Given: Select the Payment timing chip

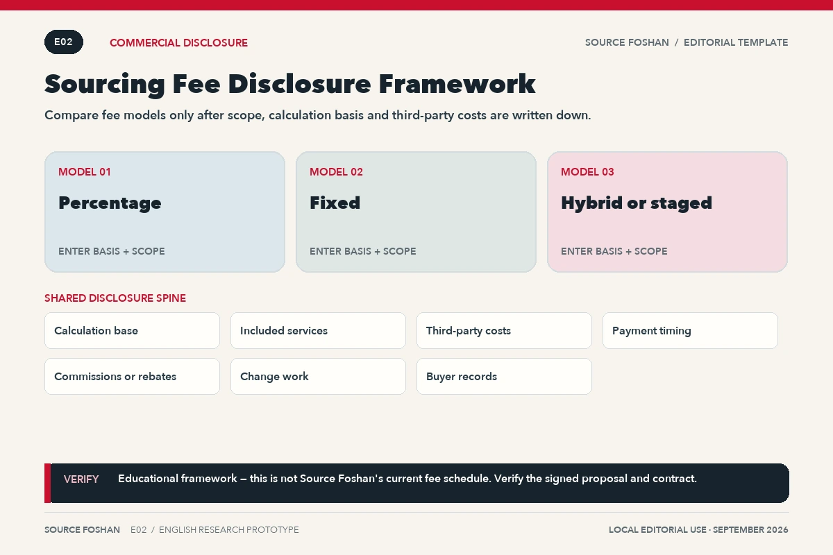Looking at the screenshot, I should [690, 330].
